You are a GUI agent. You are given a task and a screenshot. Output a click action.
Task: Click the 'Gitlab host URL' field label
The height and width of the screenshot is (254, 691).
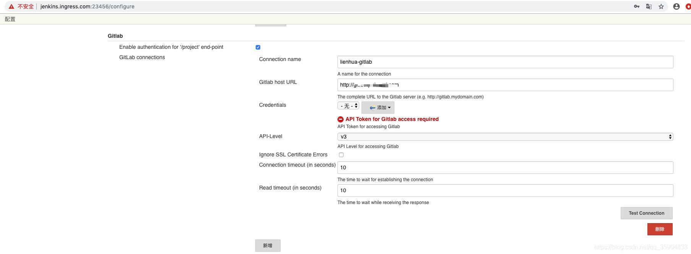coord(278,82)
